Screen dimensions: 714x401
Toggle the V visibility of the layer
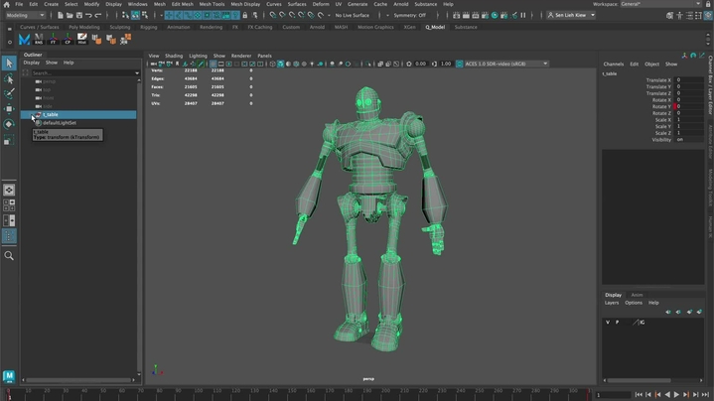(x=608, y=322)
